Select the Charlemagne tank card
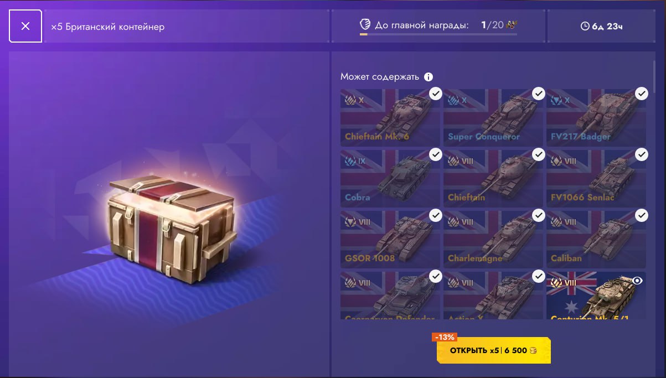This screenshot has width=666, height=378. point(493,239)
